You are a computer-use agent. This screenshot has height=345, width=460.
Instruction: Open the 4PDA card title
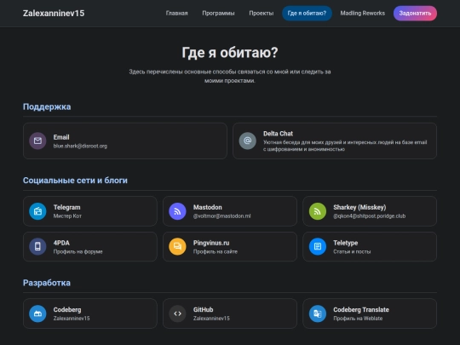click(61, 243)
